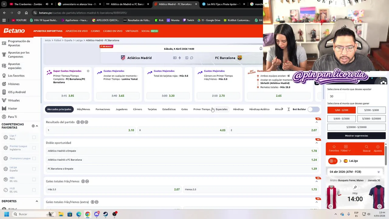This screenshot has height=219, width=389.
Task: Click the lightning bolt icon in match header
Action: coord(180,58)
